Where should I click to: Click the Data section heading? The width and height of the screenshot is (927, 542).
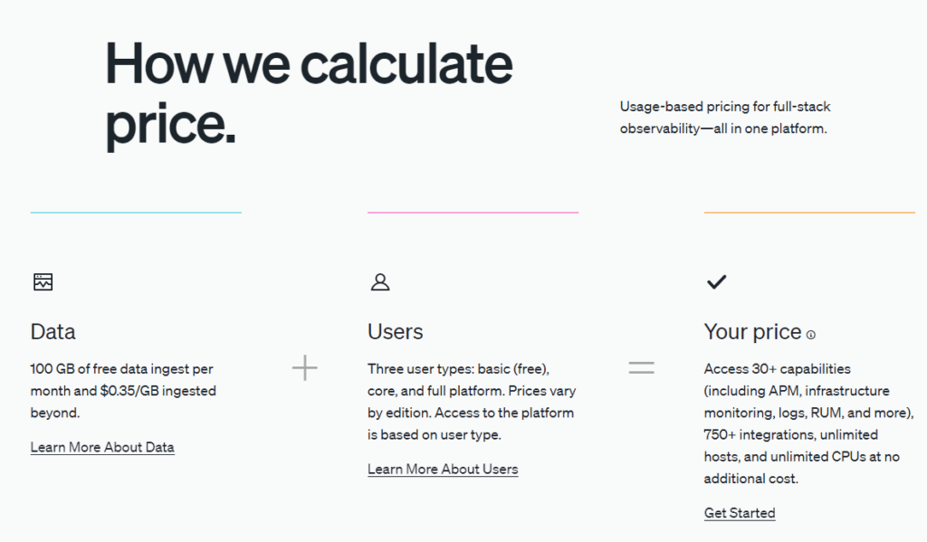[x=53, y=332]
